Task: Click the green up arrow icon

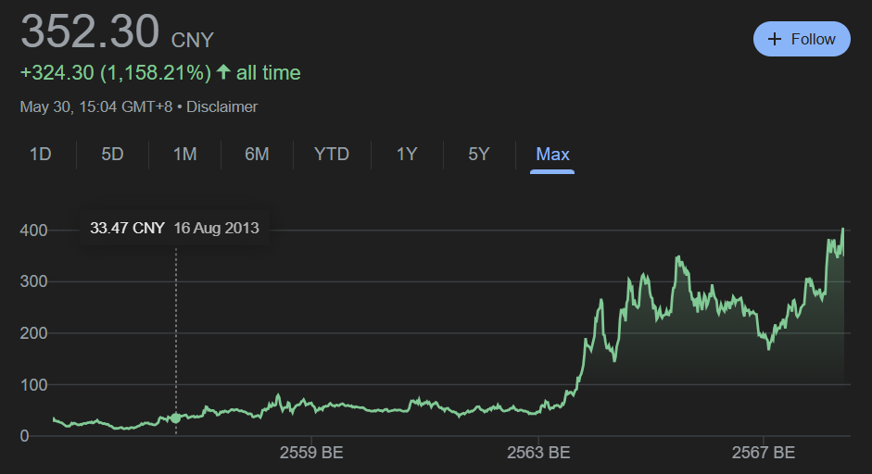Action: click(223, 71)
